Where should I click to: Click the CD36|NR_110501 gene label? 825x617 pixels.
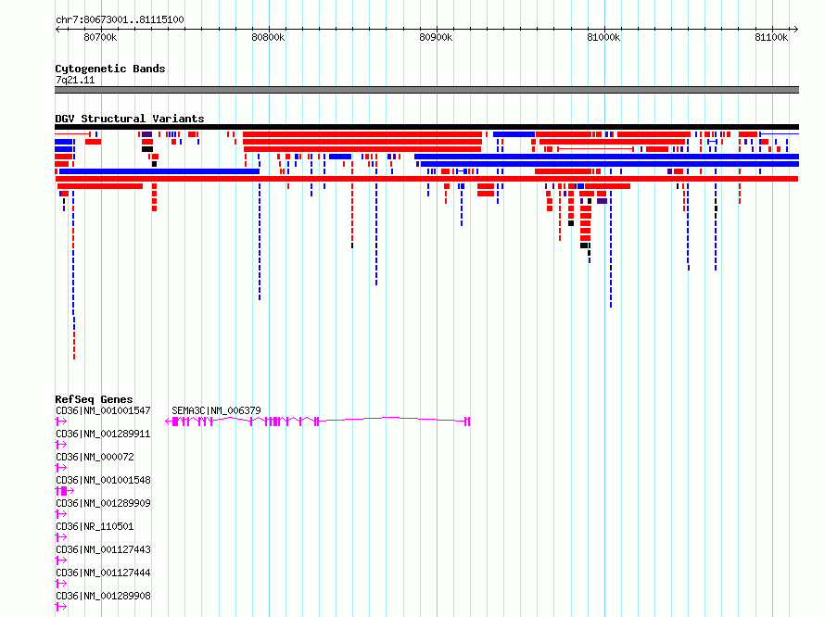click(x=95, y=526)
